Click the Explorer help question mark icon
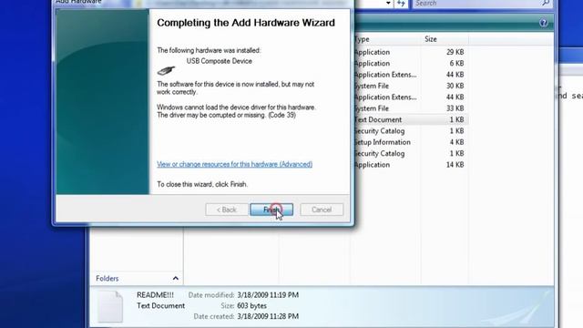 point(543,23)
